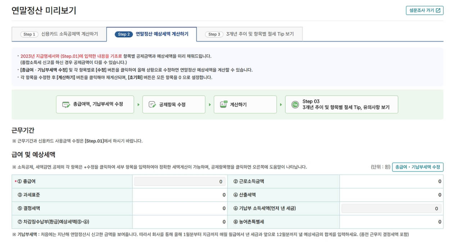457x243 pixels.
Task: Click arrow before the Step 03 Tip box
Action: coord(280,104)
